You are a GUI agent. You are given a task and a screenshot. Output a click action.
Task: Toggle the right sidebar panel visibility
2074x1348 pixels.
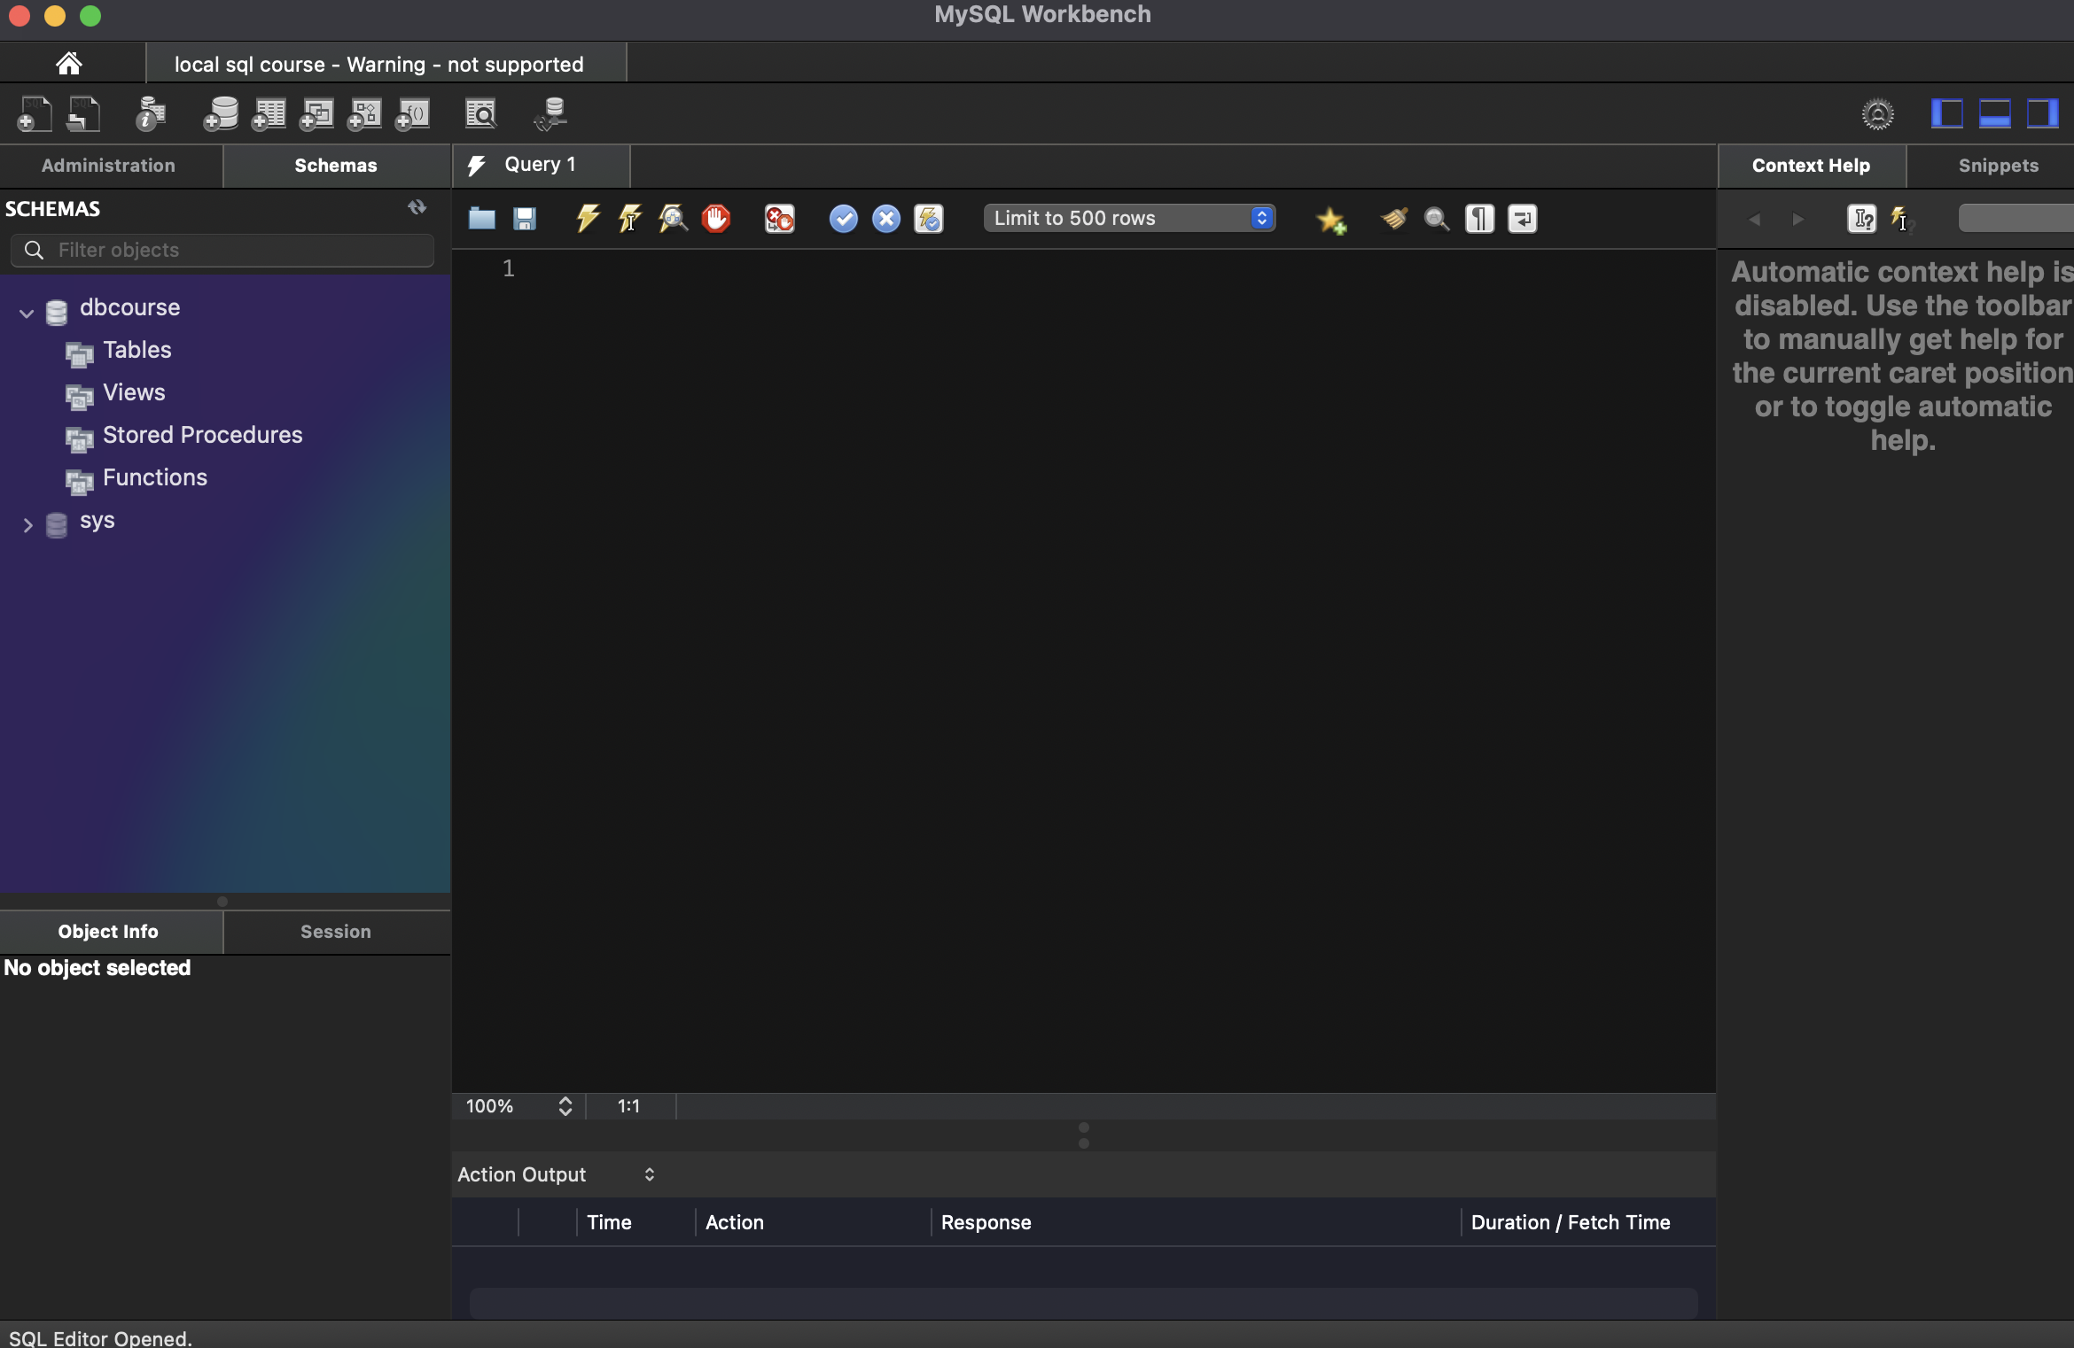(2042, 114)
